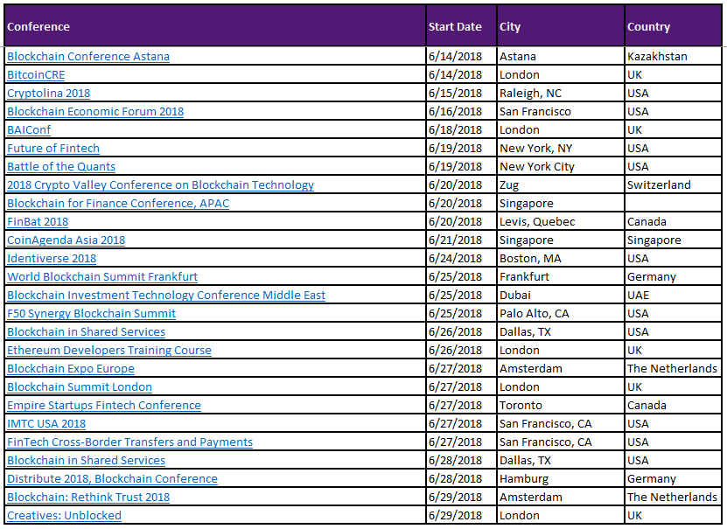Select the 6/15/2018 date cell
This screenshot has height=529, width=727.
coord(461,94)
